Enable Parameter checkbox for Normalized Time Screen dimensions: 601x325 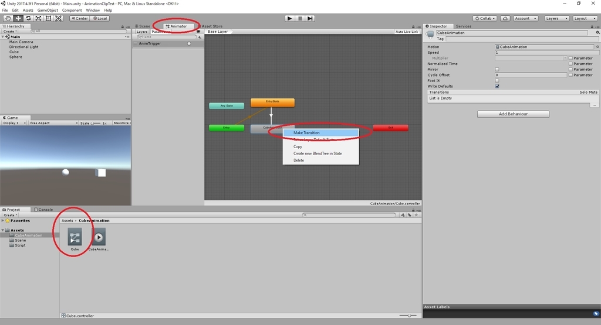click(570, 64)
